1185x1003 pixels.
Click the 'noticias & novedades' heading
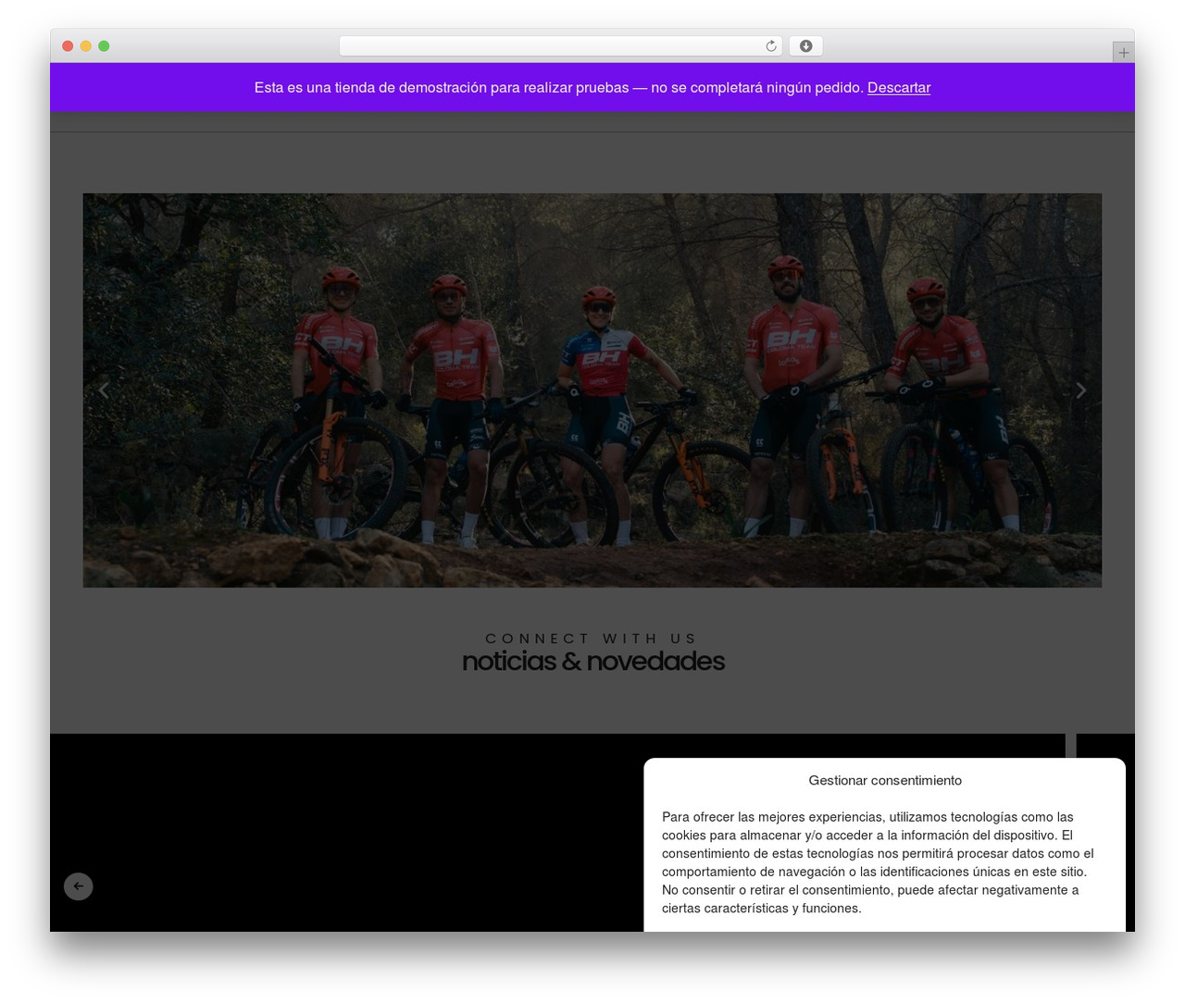[x=593, y=662]
